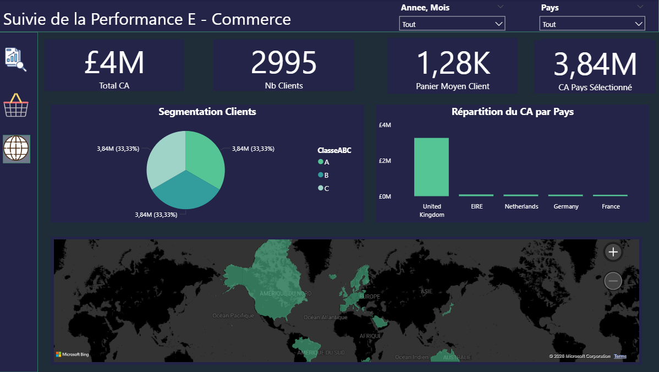Open the Pays dropdown
This screenshot has width=659, height=372.
[592, 24]
